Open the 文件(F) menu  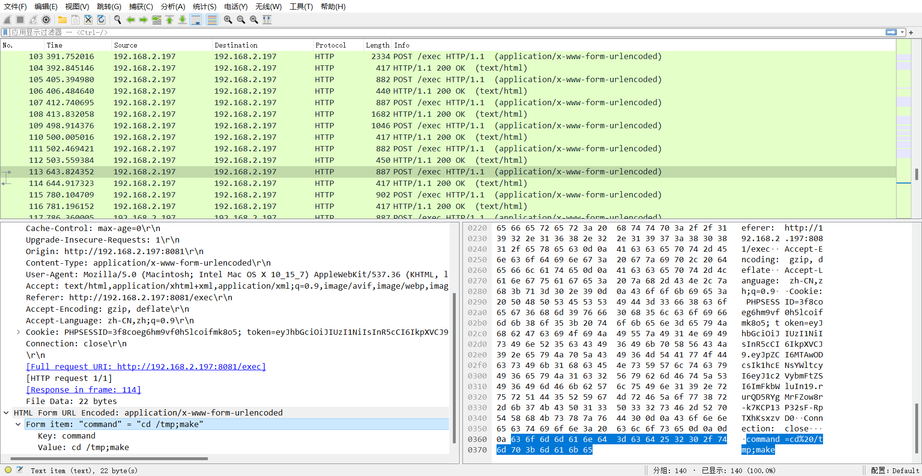click(x=15, y=7)
